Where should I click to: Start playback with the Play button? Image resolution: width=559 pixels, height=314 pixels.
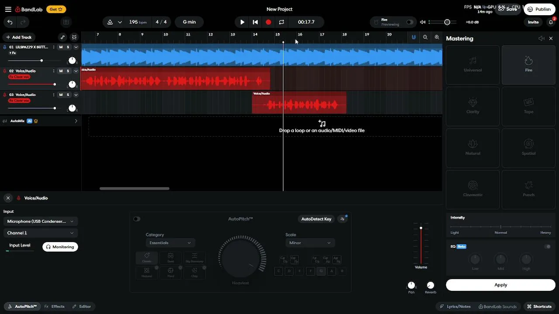click(242, 22)
